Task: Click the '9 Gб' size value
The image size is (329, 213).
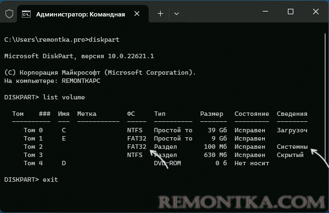Action: click(219, 138)
